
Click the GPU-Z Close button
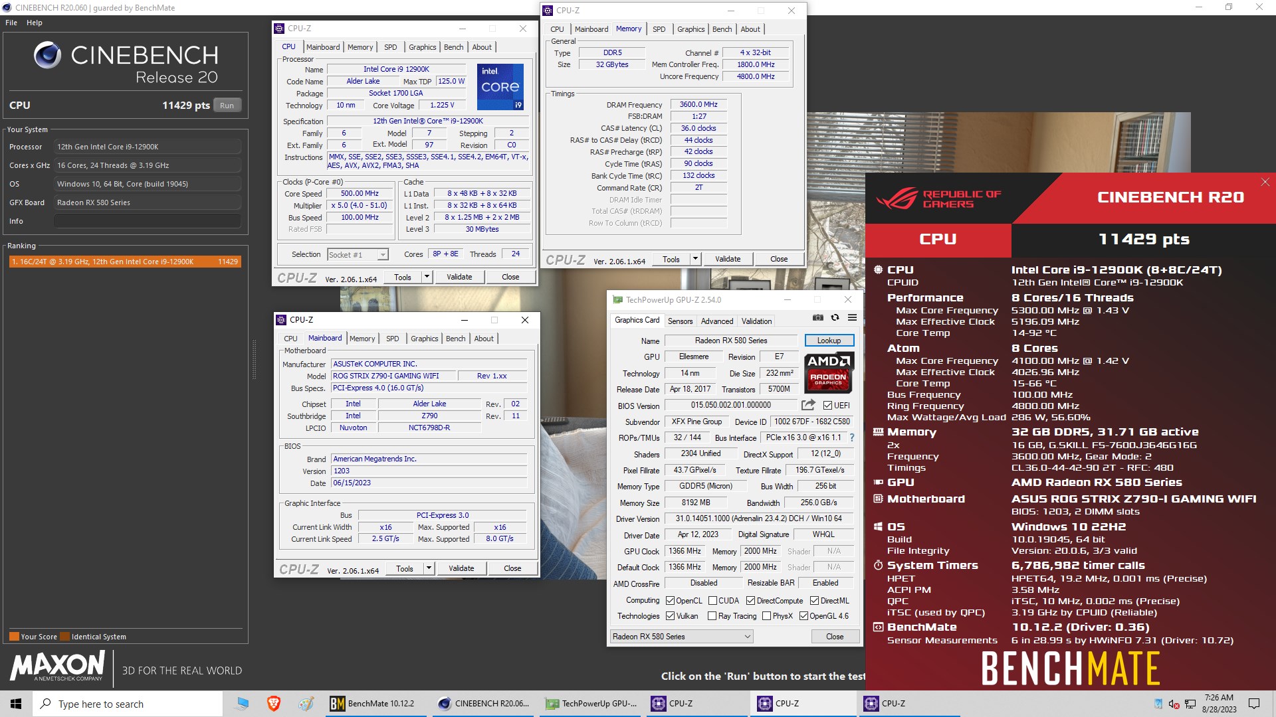click(835, 637)
